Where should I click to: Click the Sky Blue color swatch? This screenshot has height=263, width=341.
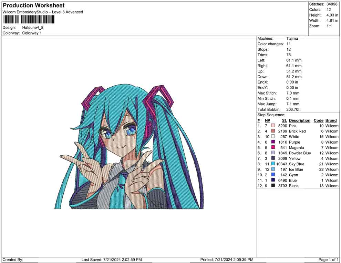point(273,164)
